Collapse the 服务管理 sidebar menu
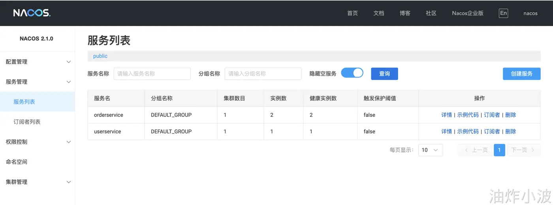Image resolution: width=553 pixels, height=205 pixels. (38, 82)
